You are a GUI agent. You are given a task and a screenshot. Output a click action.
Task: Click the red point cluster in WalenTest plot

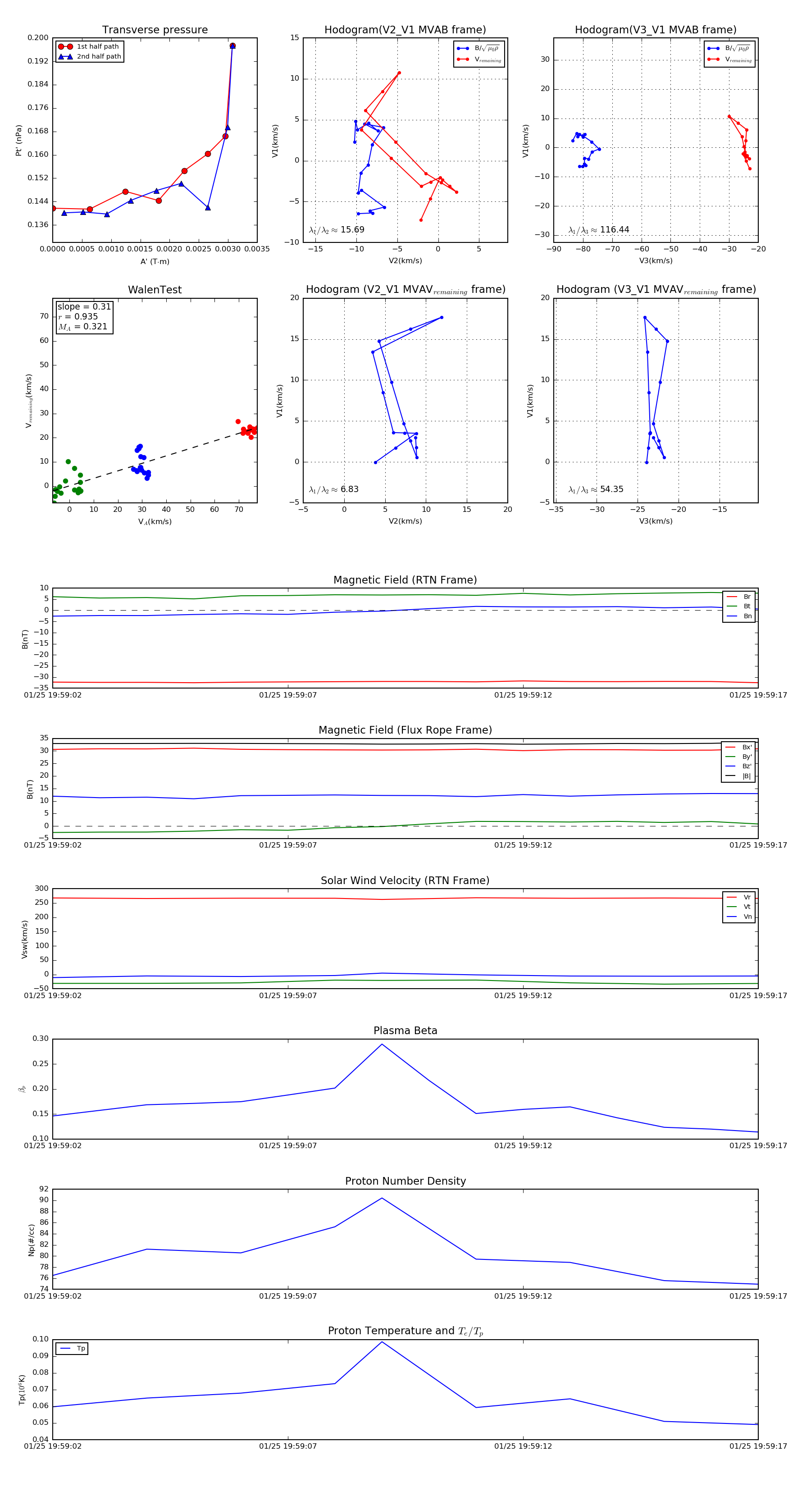point(248,430)
